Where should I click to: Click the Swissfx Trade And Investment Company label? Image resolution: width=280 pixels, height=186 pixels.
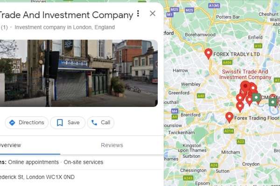(x=245, y=74)
